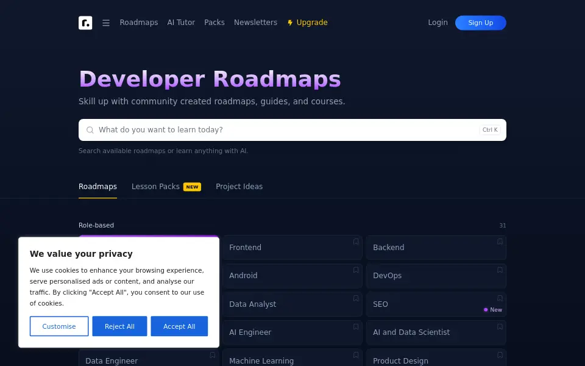Open the DevOps roadmap card
The image size is (585, 366).
[x=436, y=276]
